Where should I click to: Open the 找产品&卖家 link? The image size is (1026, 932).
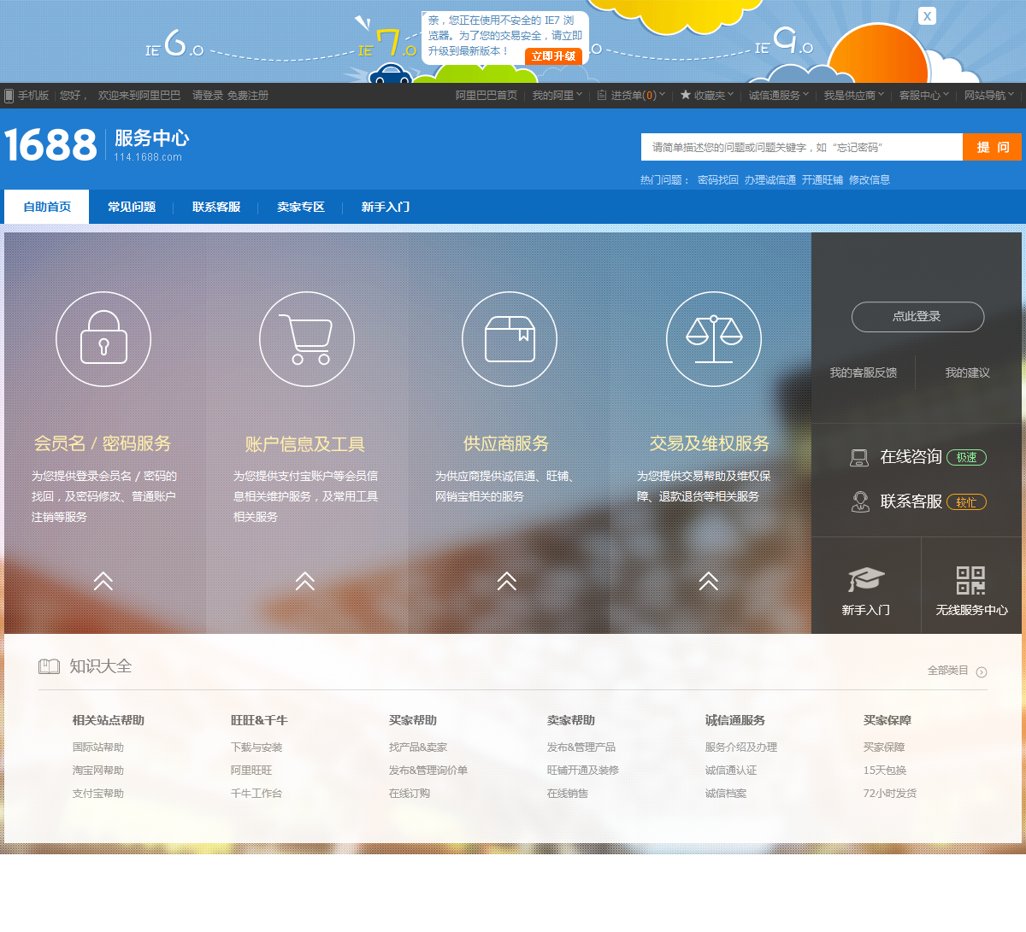(x=418, y=747)
